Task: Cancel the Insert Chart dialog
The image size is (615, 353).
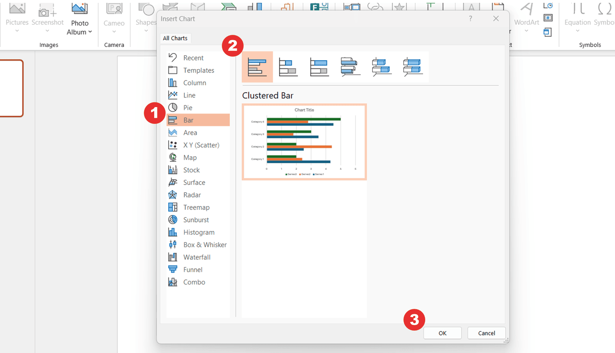Action: [x=486, y=333]
